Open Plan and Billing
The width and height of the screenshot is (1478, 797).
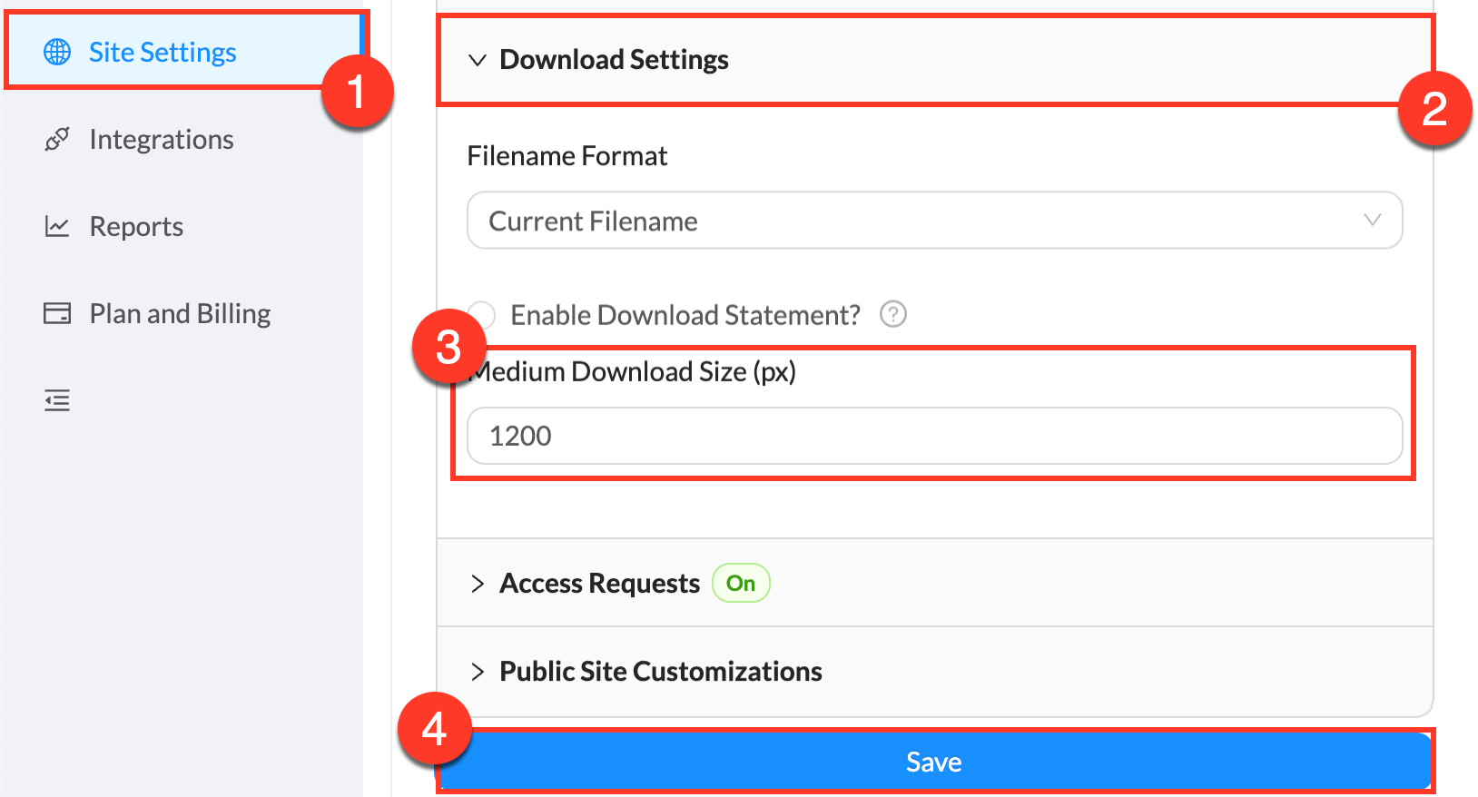pos(180,313)
